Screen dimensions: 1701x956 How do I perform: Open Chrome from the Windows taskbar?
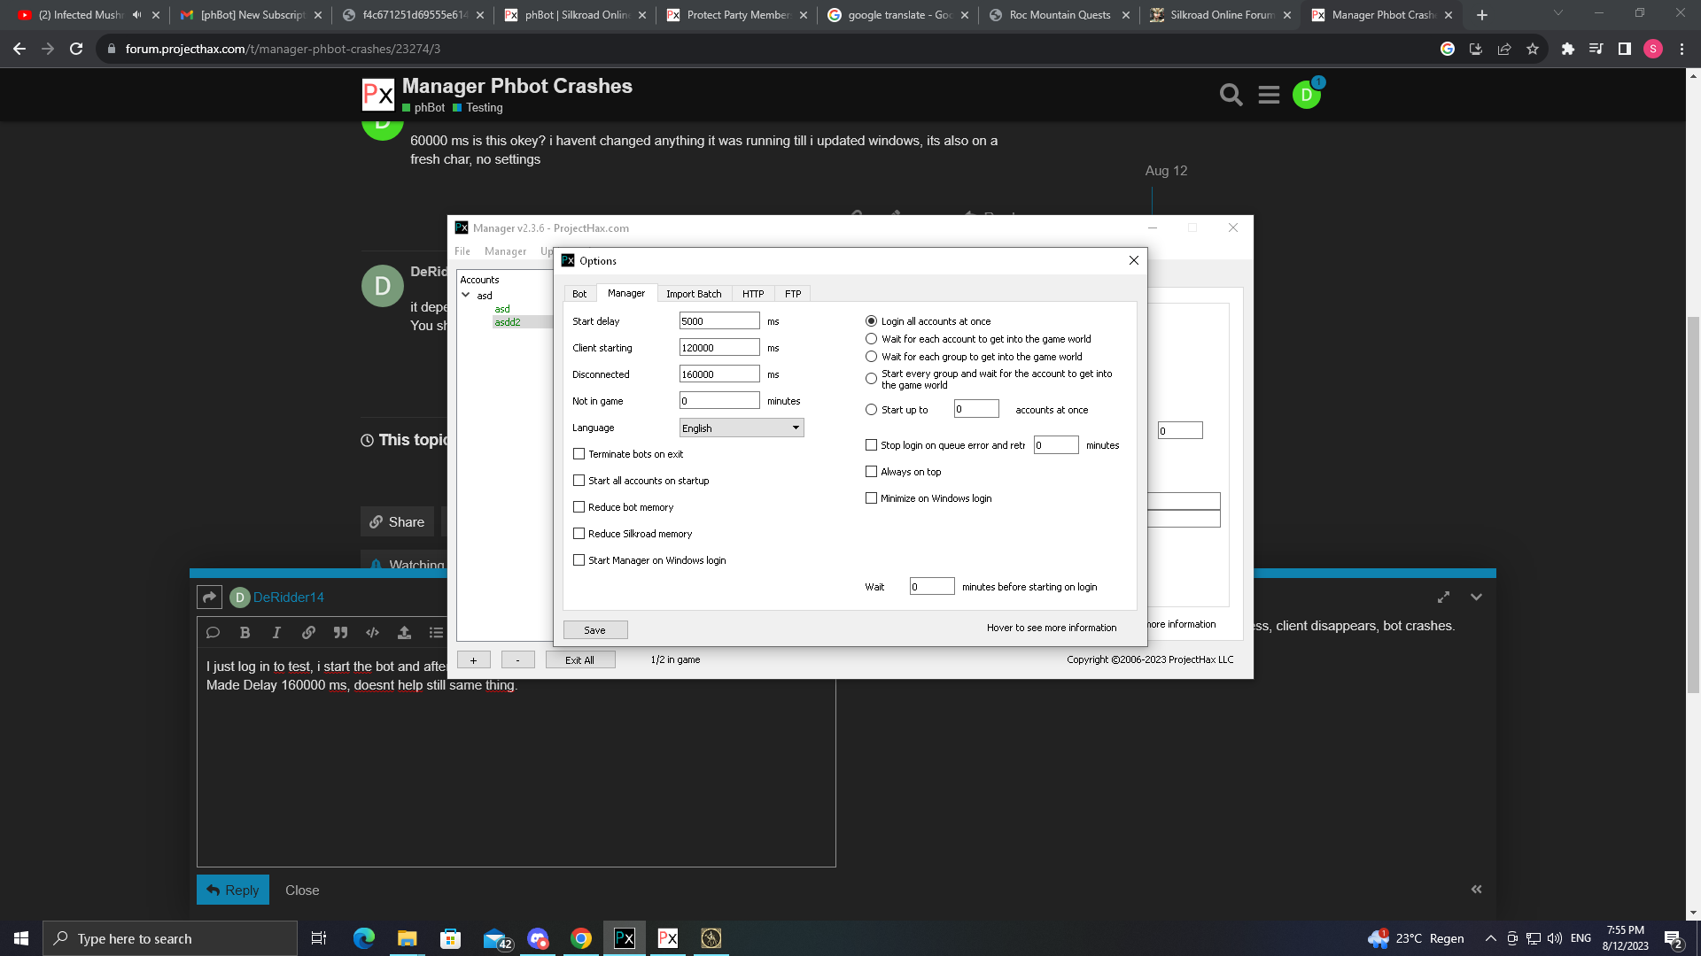coord(581,938)
